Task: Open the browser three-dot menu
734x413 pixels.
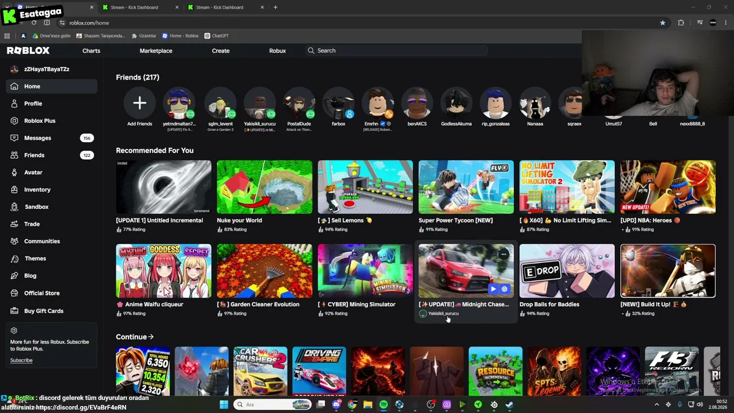Action: [726, 23]
